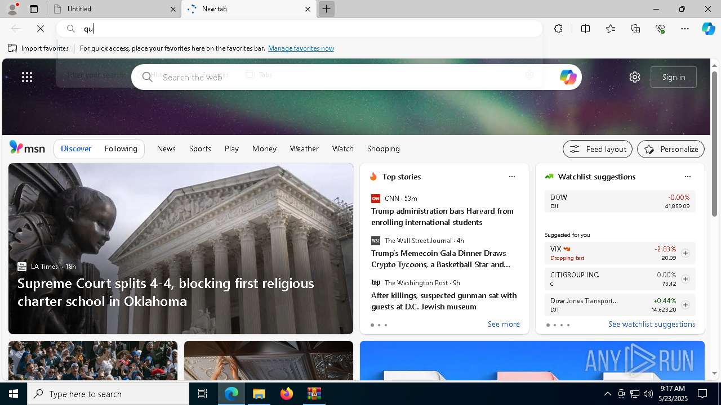The height and width of the screenshot is (405, 721).
Task: Add VIX to watchlist
Action: click(x=686, y=253)
